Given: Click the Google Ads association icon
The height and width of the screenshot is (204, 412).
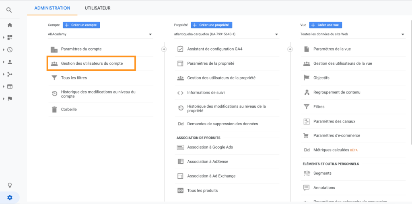Looking at the screenshot, I should point(180,147).
